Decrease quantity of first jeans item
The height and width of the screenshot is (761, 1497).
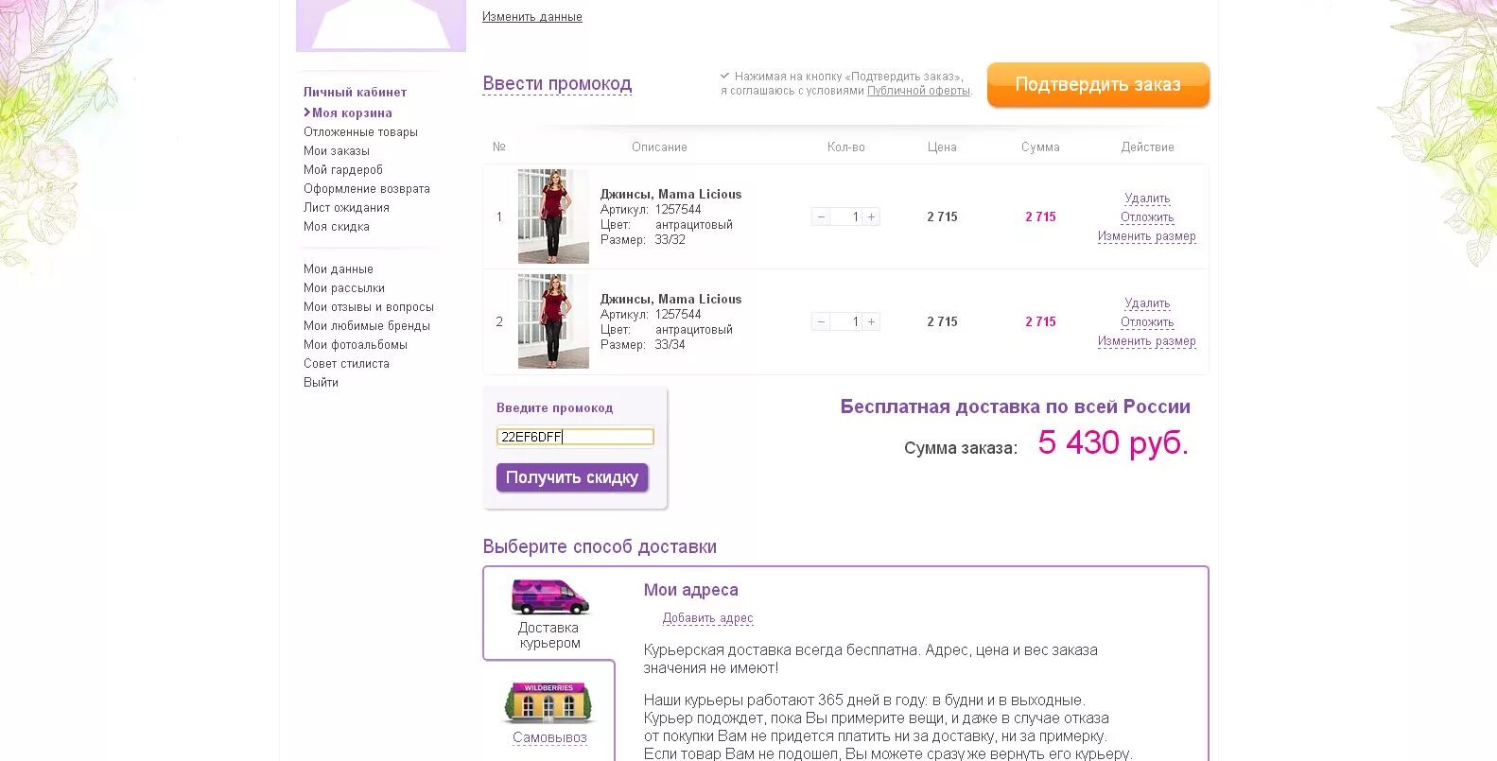tap(821, 216)
